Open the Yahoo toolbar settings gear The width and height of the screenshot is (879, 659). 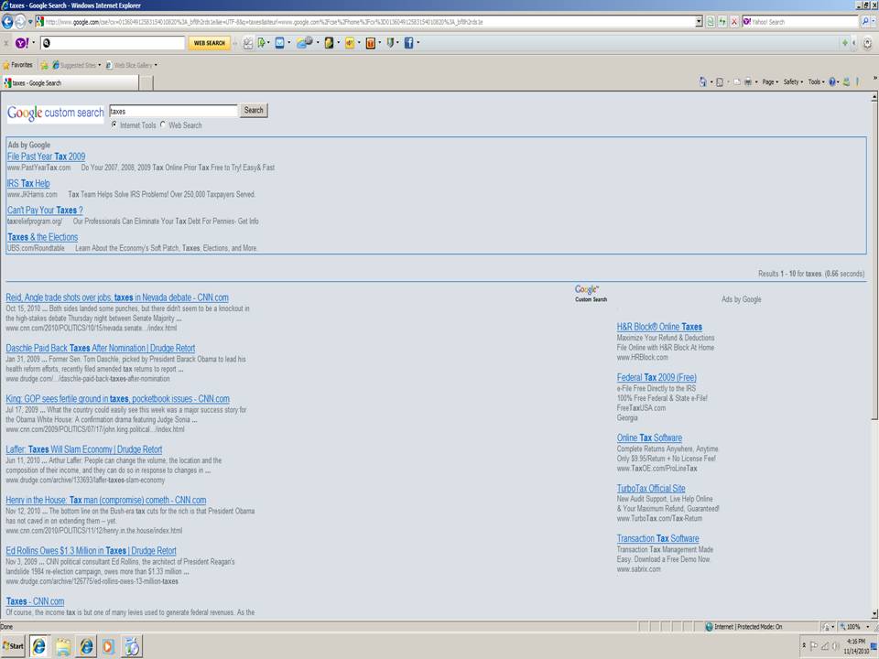pos(867,43)
